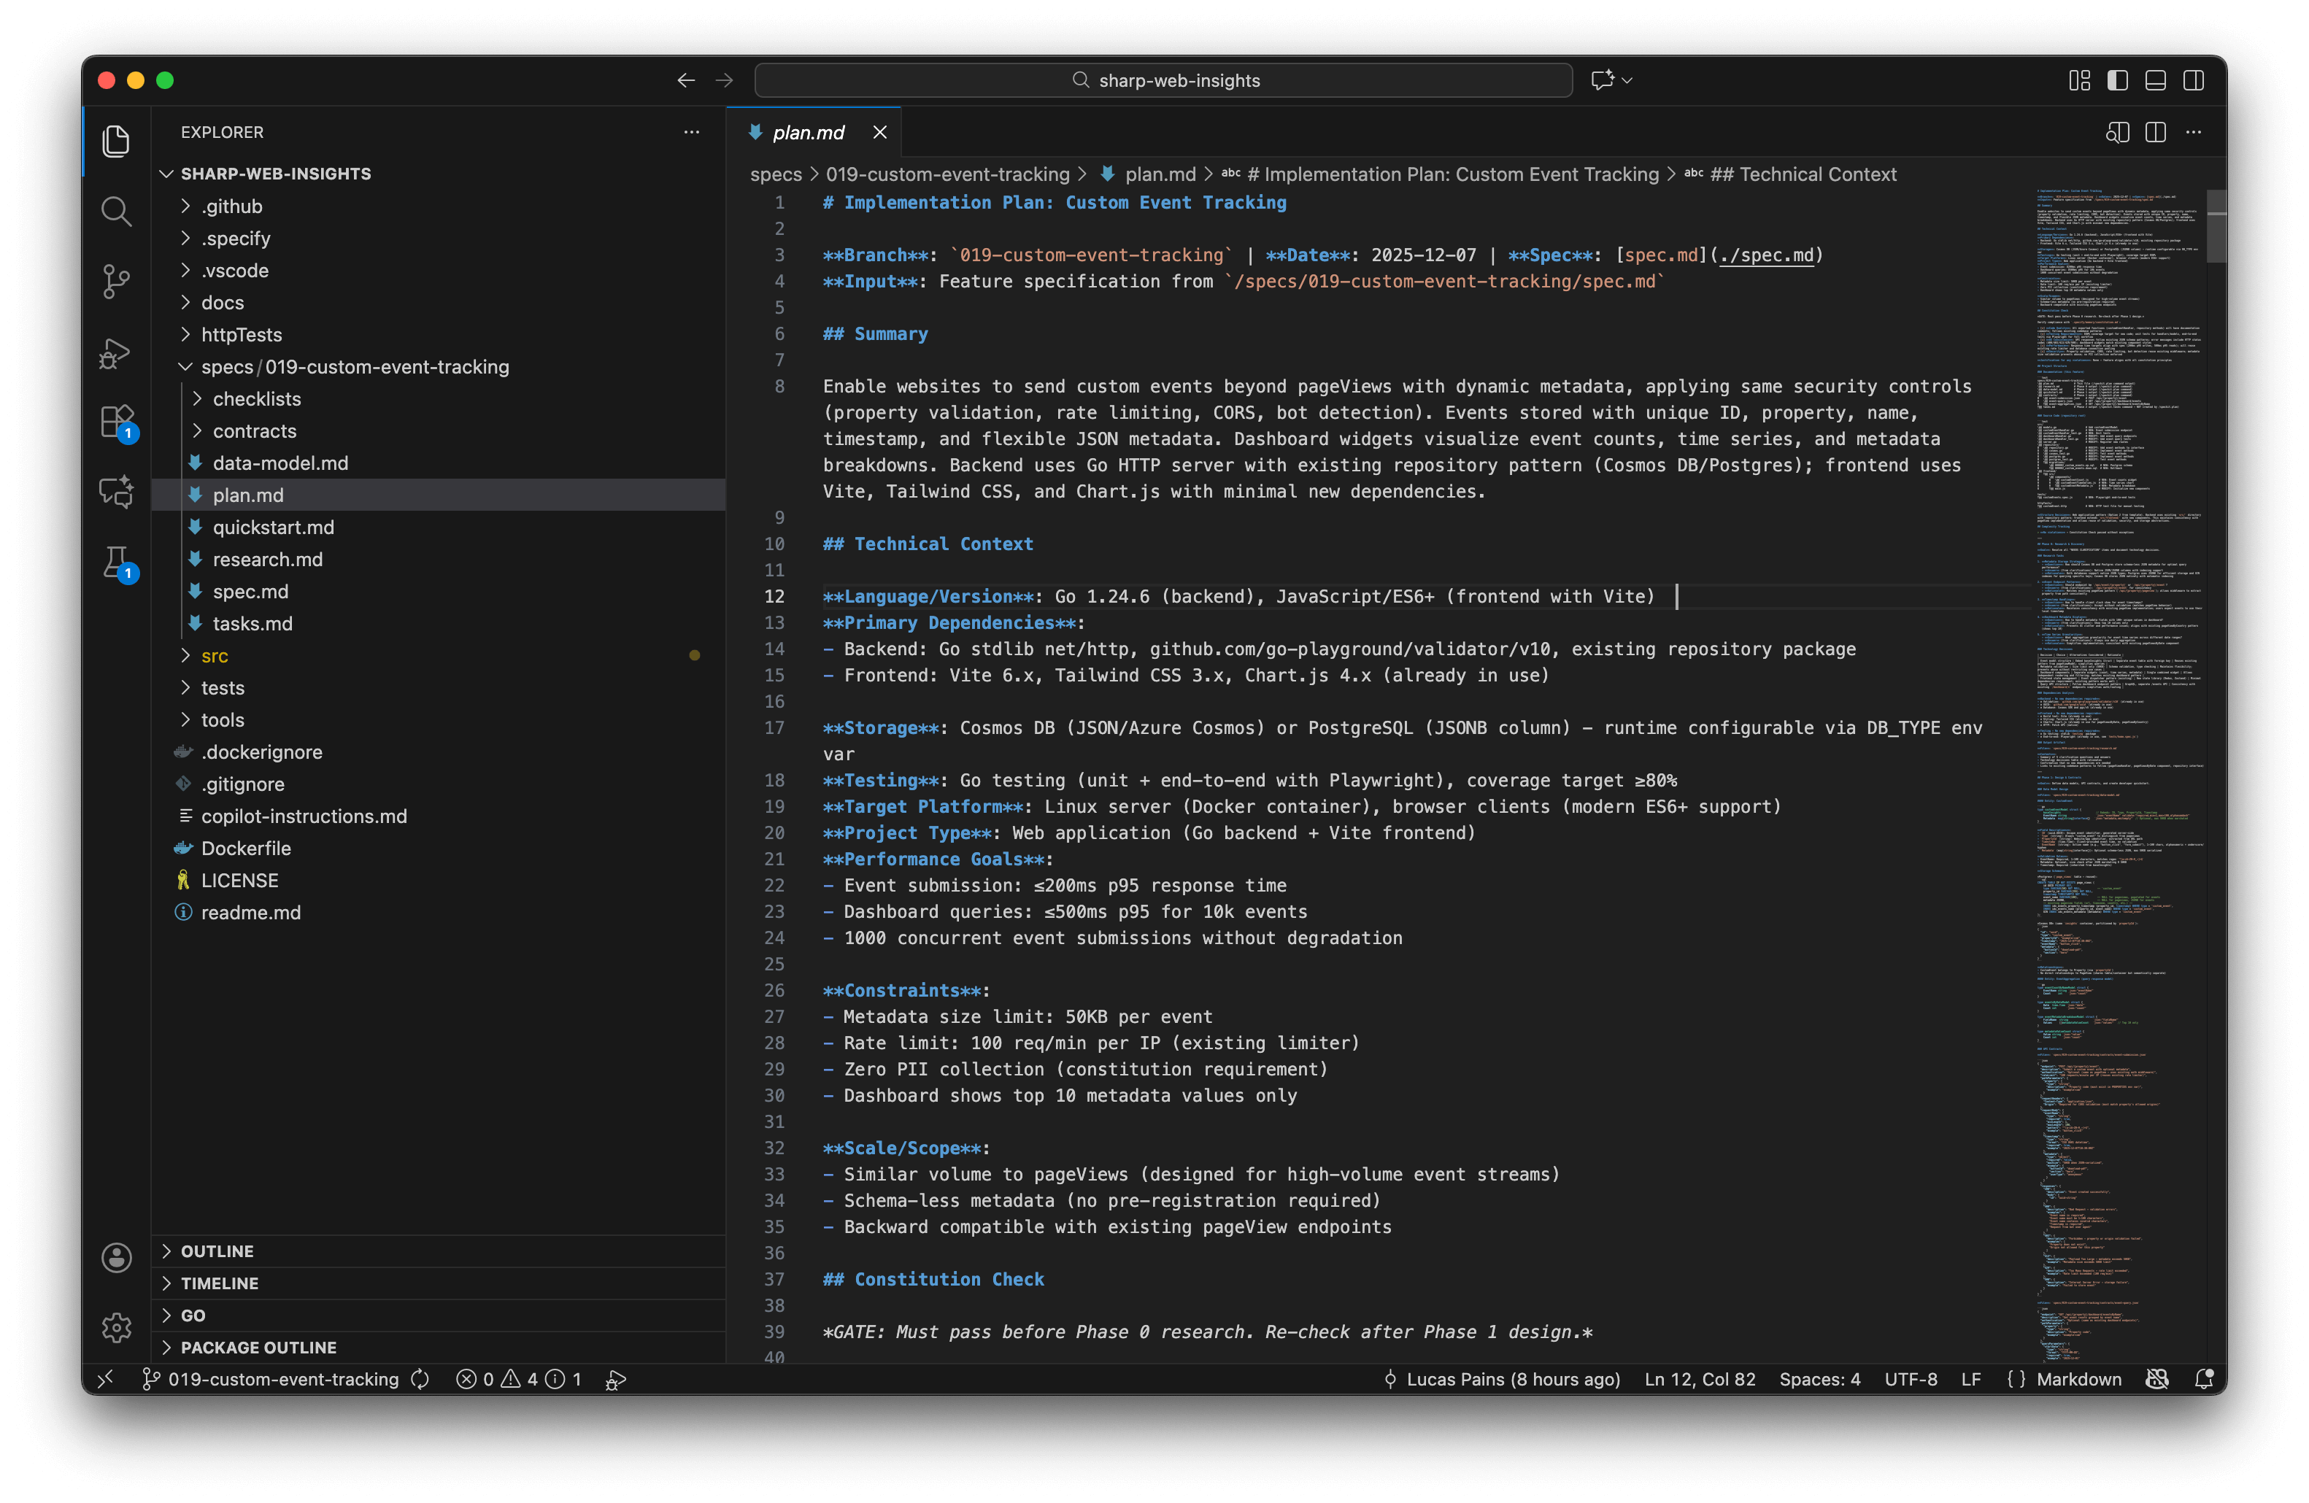The width and height of the screenshot is (2309, 1503).
Task: Open the Testing panel from activity bar
Action: coord(117,563)
